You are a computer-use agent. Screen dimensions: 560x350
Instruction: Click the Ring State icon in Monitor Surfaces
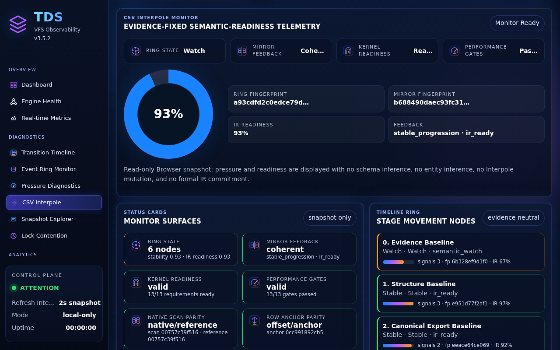136,245
